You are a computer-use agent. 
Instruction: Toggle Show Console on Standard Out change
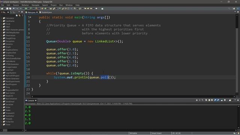coord(215,100)
